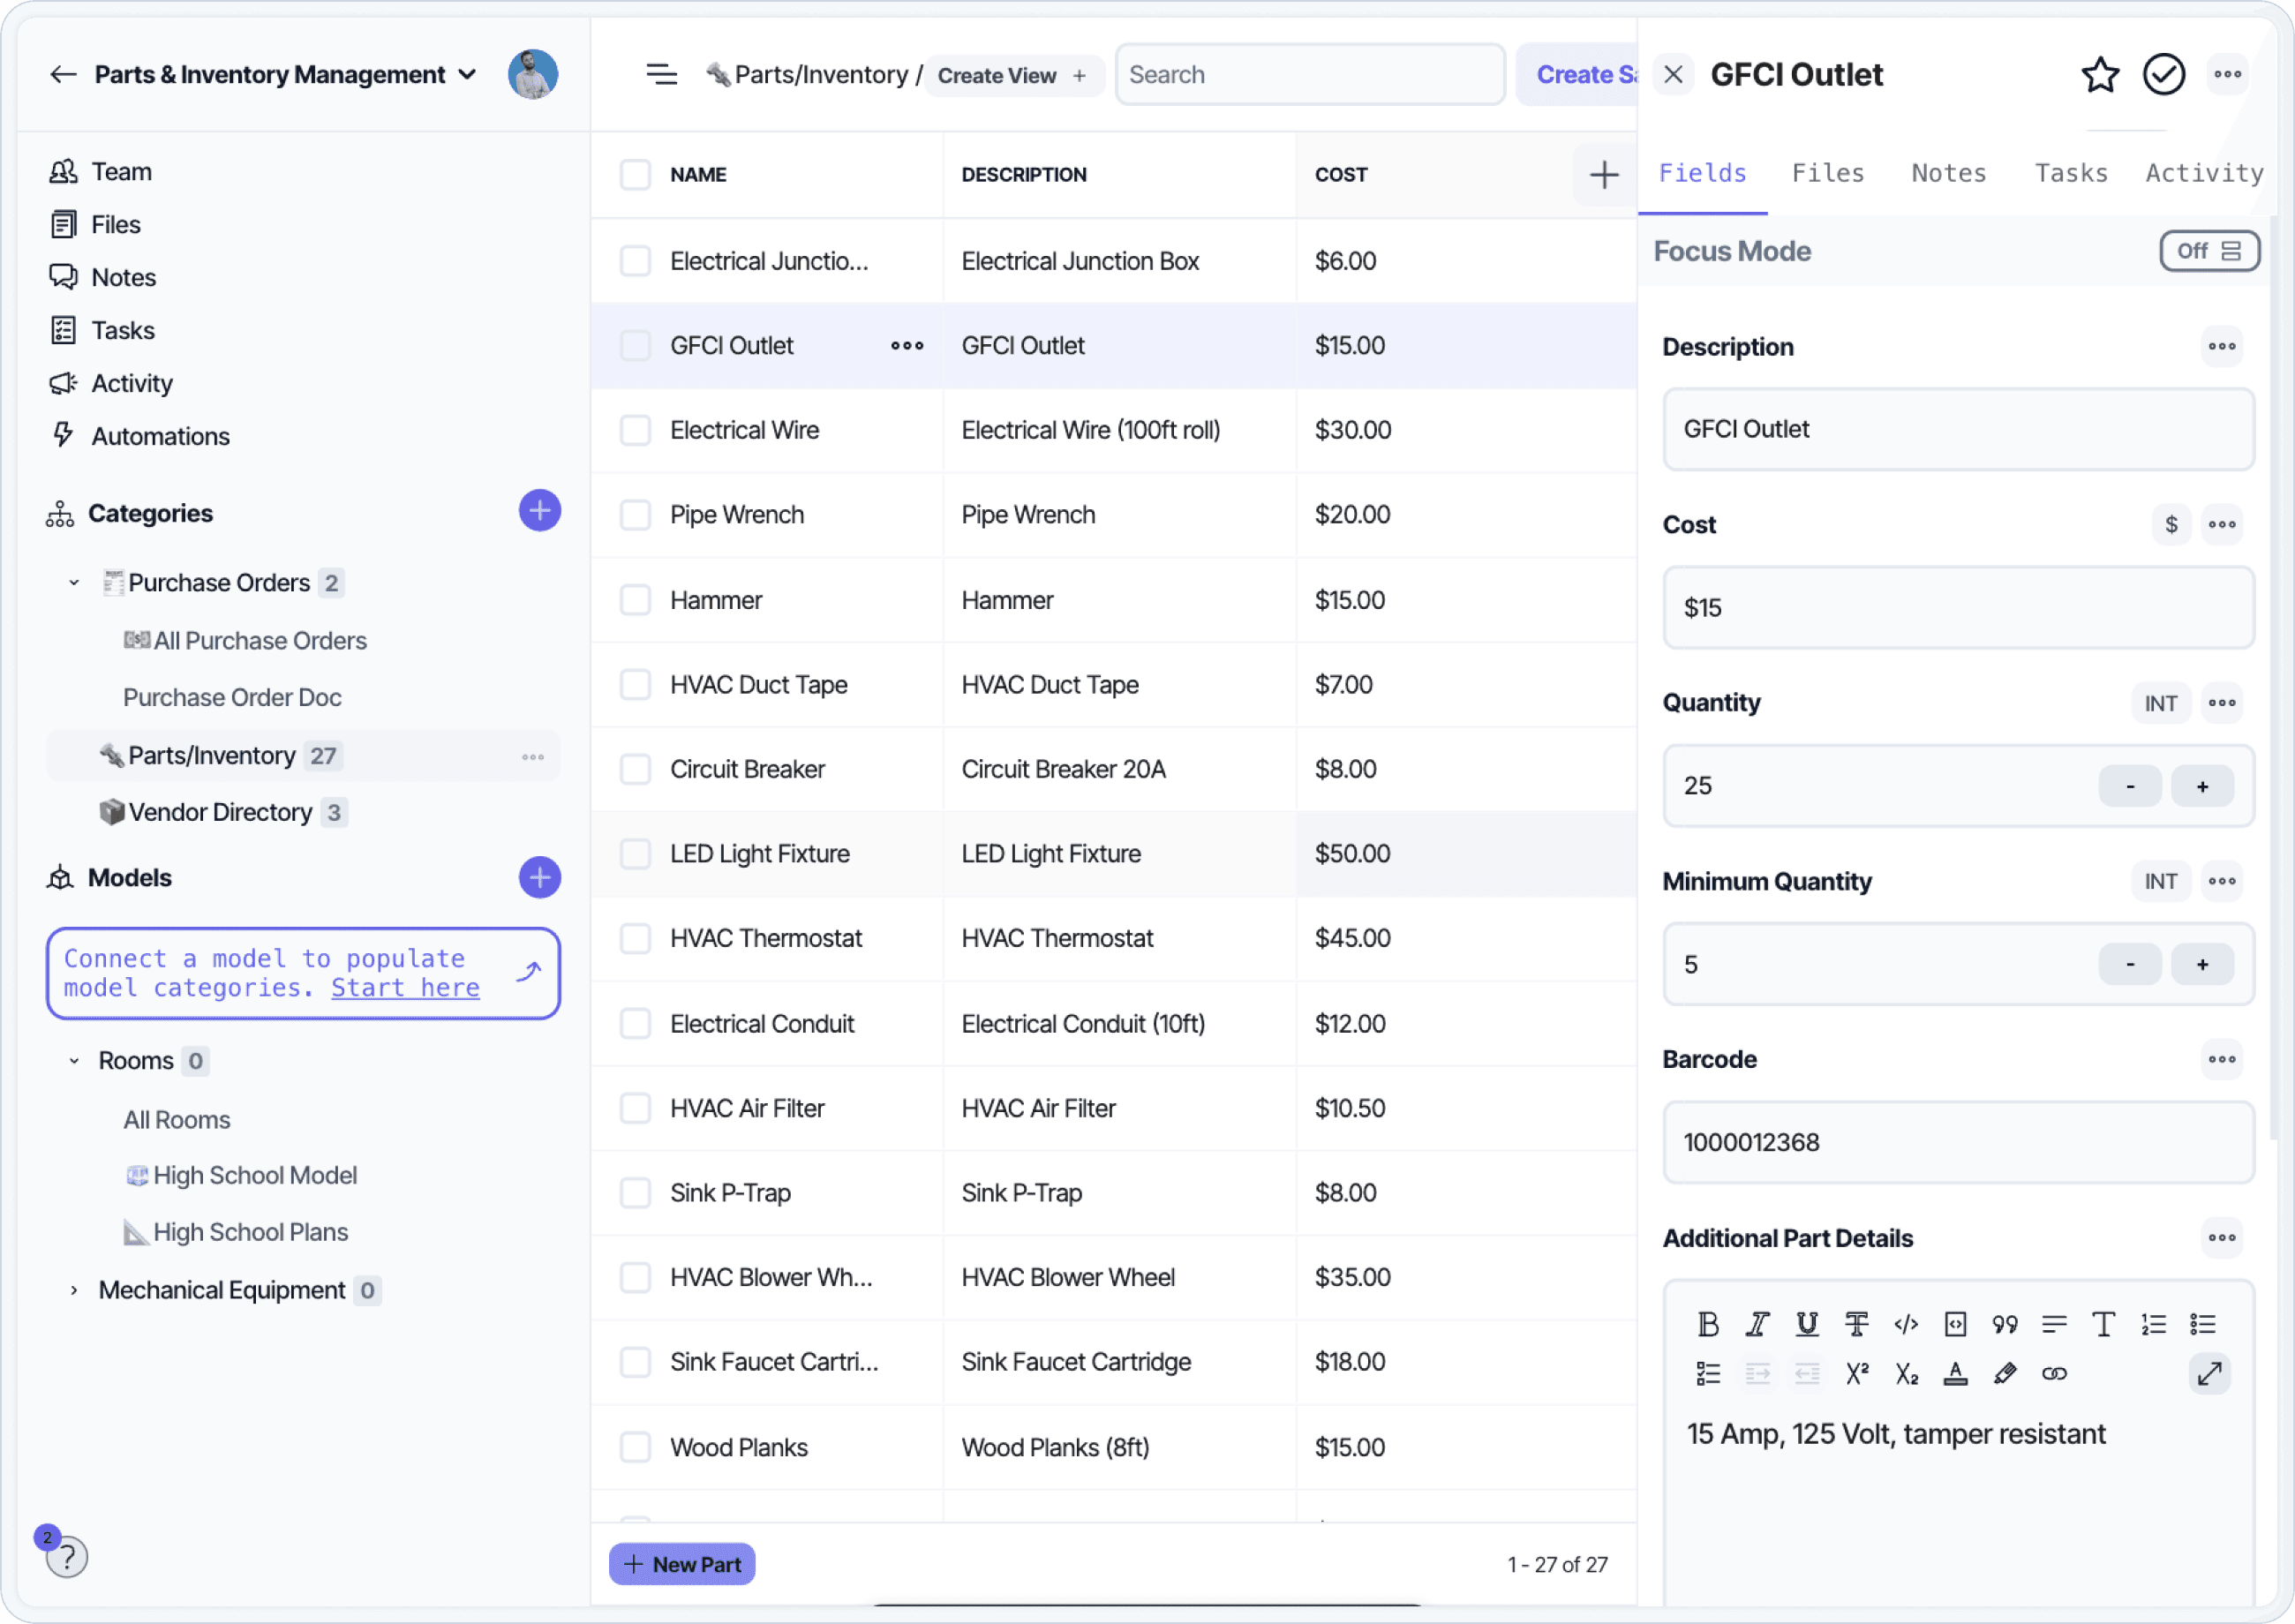Follow the Start here link
2295x1624 pixels.
405,988
